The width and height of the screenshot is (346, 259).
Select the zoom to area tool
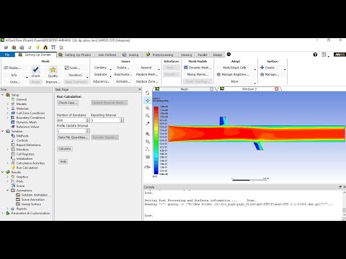(x=148, y=116)
